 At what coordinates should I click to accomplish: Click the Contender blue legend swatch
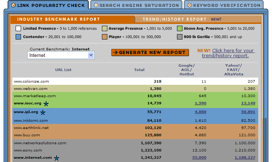pos(18,37)
